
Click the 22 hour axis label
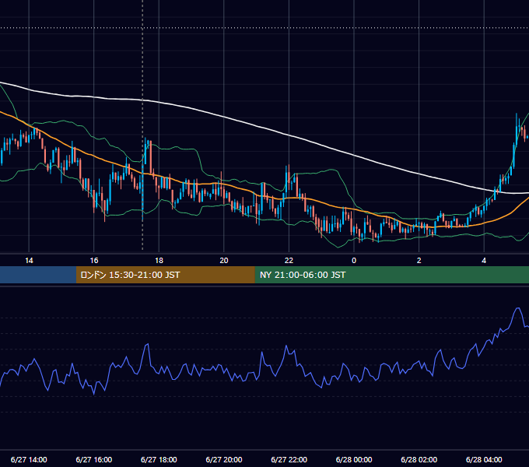[289, 261]
